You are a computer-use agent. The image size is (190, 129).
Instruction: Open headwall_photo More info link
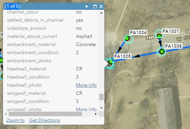(86, 85)
